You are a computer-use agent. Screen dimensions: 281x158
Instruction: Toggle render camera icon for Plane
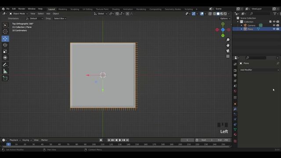pyautogui.click(x=278, y=29)
